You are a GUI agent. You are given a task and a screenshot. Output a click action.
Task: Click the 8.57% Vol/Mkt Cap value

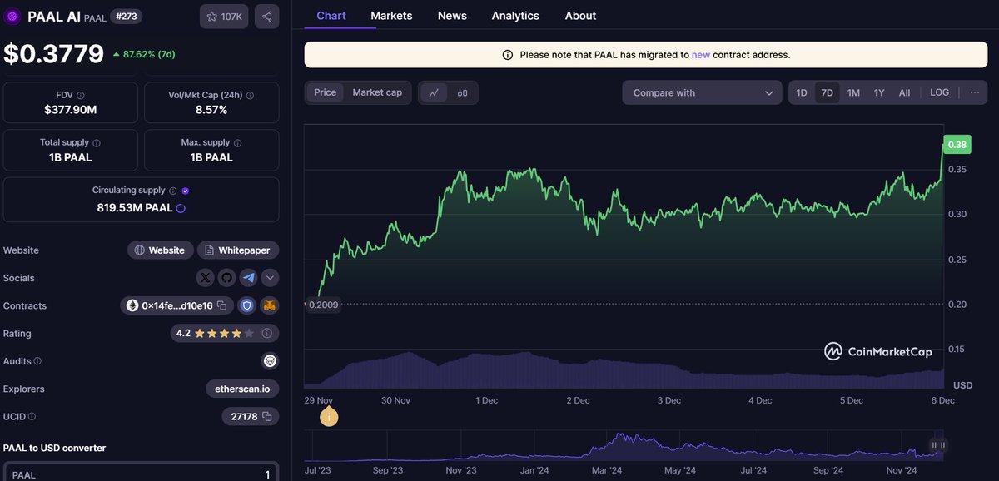pyautogui.click(x=211, y=110)
